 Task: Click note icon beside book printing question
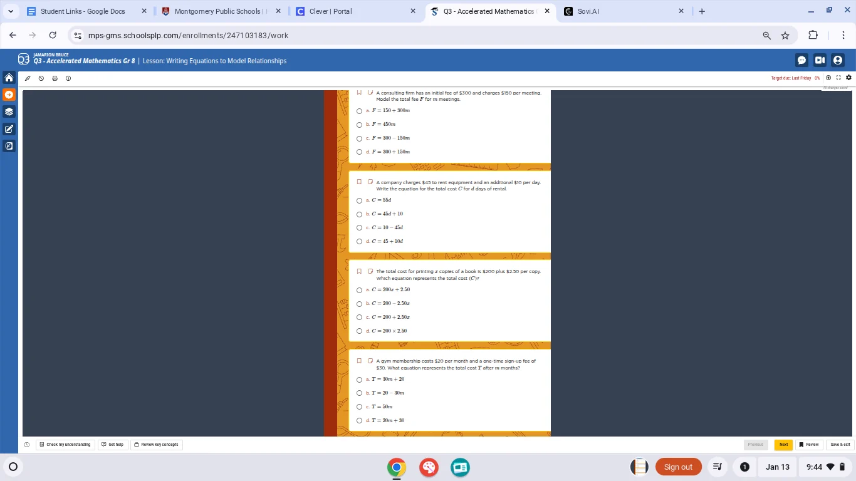click(x=370, y=271)
